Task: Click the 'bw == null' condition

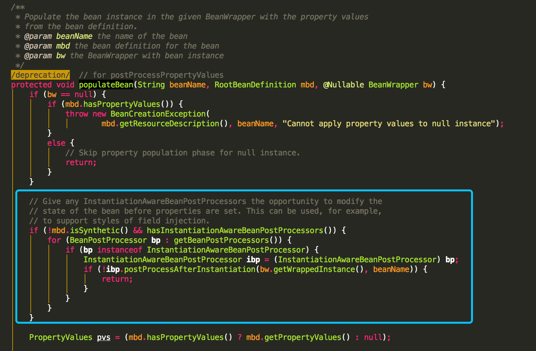Action: click(70, 95)
